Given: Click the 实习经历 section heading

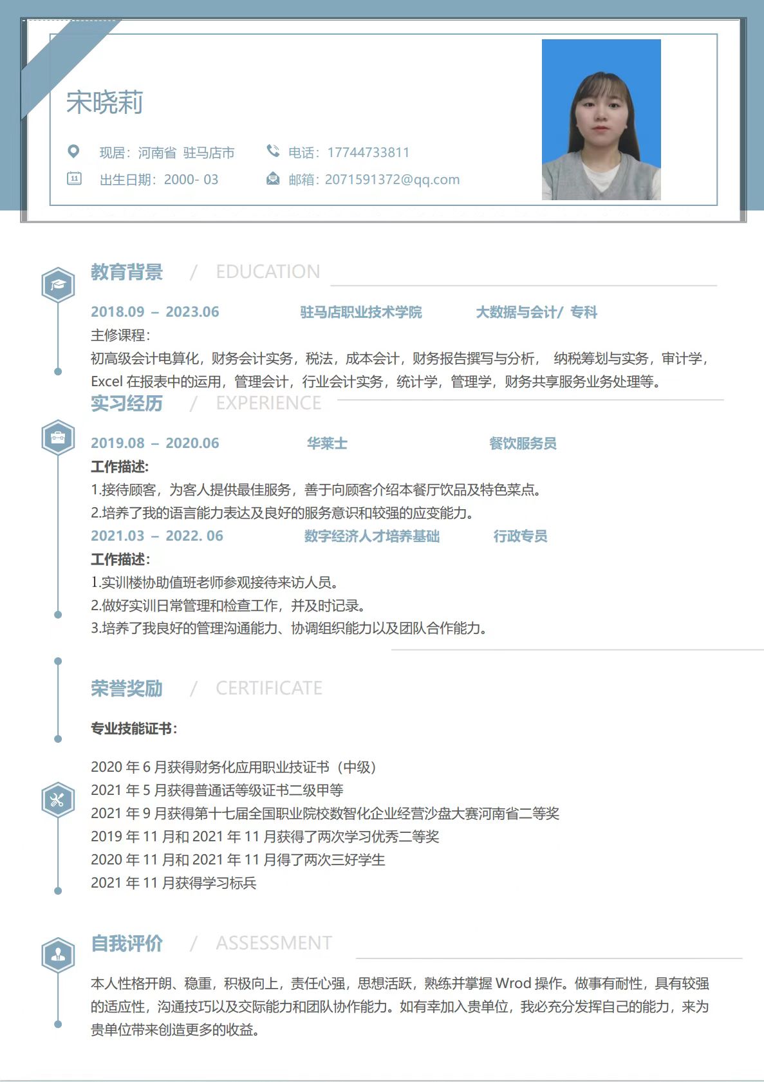Looking at the screenshot, I should (x=127, y=403).
